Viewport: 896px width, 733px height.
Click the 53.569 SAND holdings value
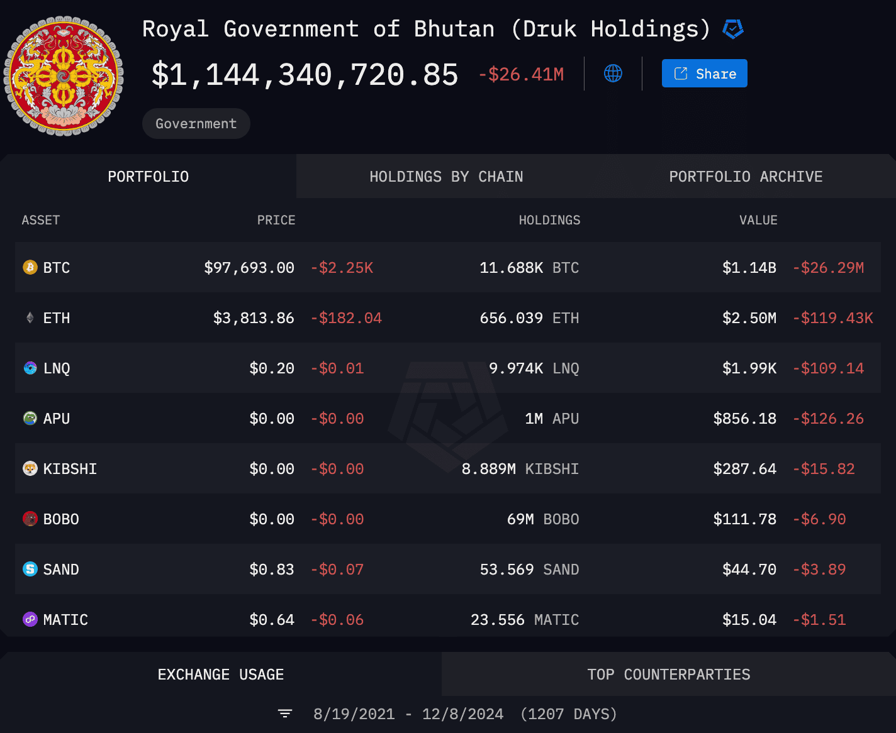point(529,570)
